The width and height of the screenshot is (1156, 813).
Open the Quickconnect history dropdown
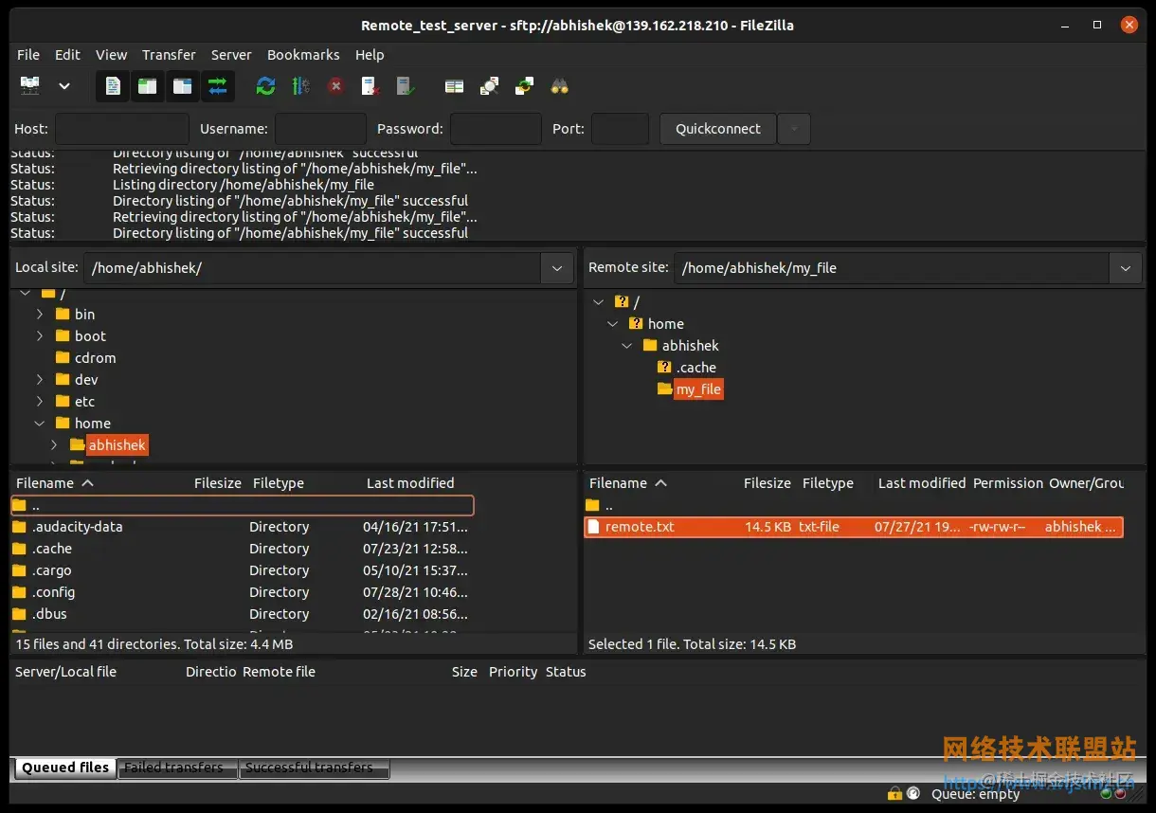[794, 129]
